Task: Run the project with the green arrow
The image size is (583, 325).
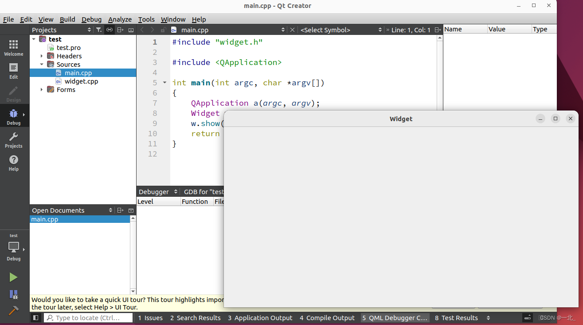Action: [13, 277]
